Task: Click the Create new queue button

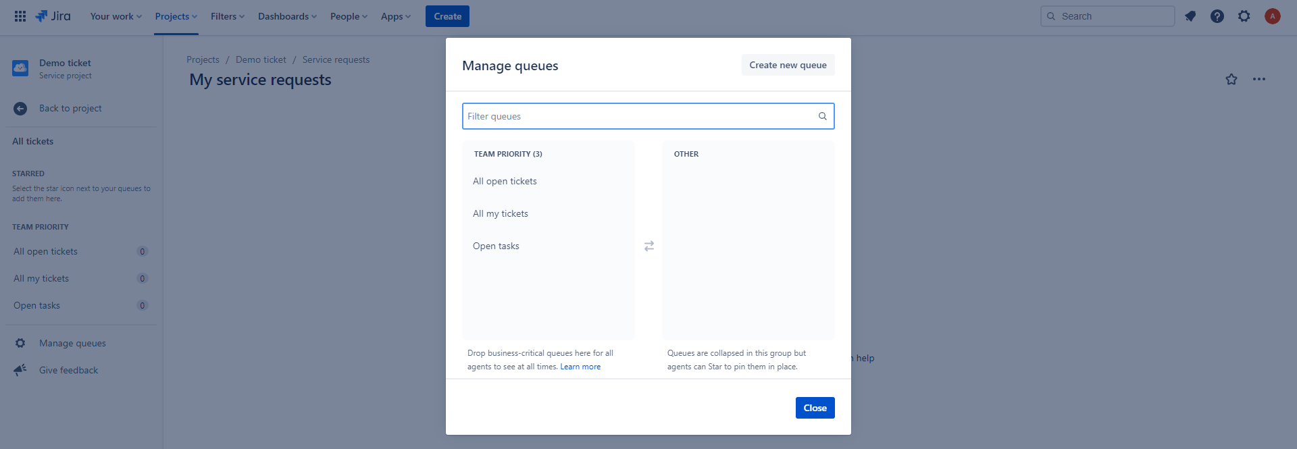Action: coord(788,65)
